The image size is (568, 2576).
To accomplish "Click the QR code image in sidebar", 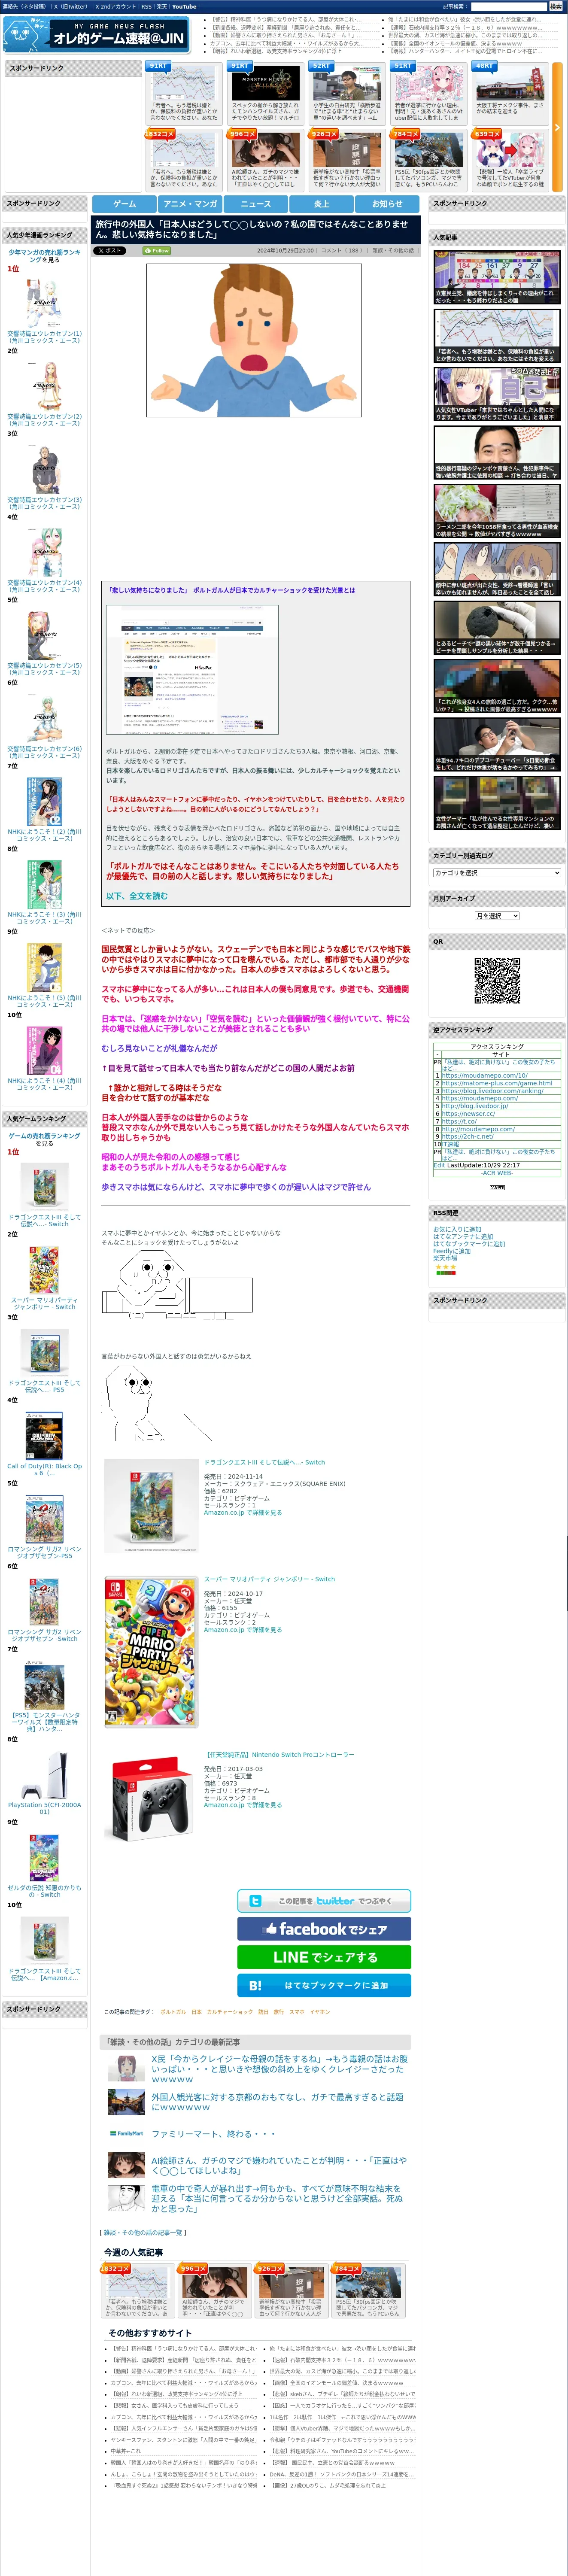I will coord(497,981).
